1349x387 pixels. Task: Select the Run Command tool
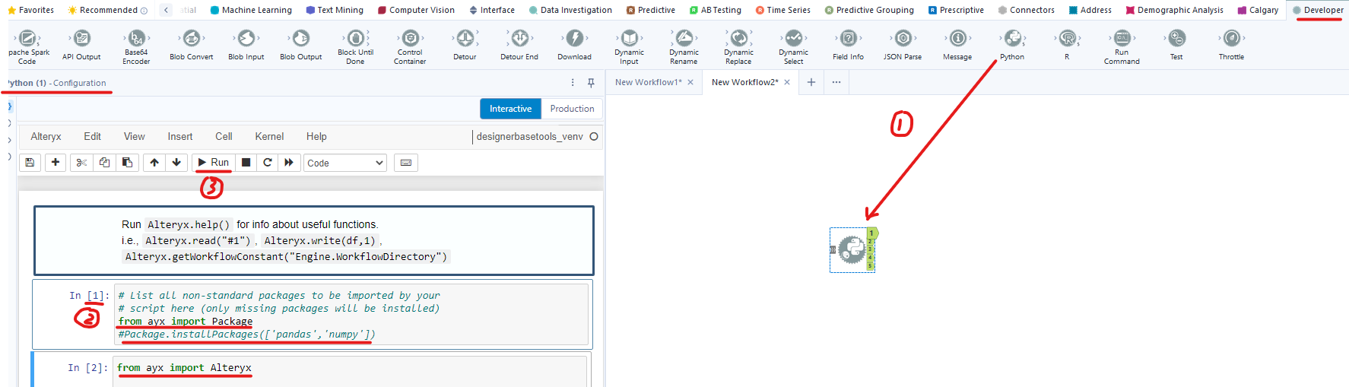point(1122,46)
